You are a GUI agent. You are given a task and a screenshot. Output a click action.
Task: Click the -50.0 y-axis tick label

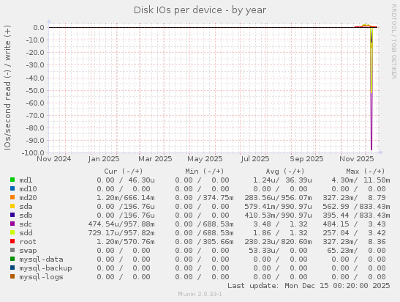tap(35, 90)
